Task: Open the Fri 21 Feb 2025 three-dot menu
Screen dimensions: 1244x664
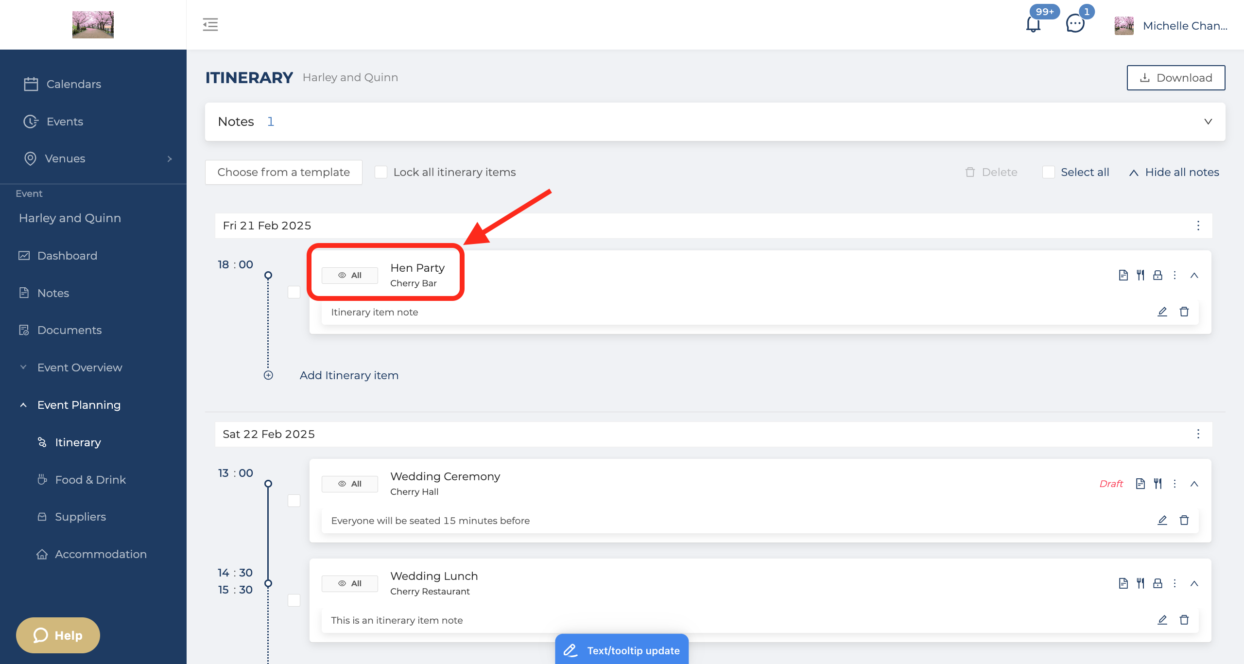Action: (1198, 226)
